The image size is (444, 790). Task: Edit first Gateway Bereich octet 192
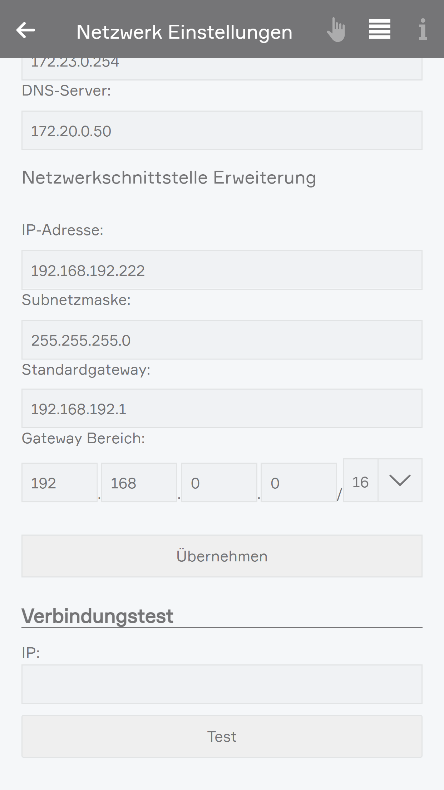59,483
